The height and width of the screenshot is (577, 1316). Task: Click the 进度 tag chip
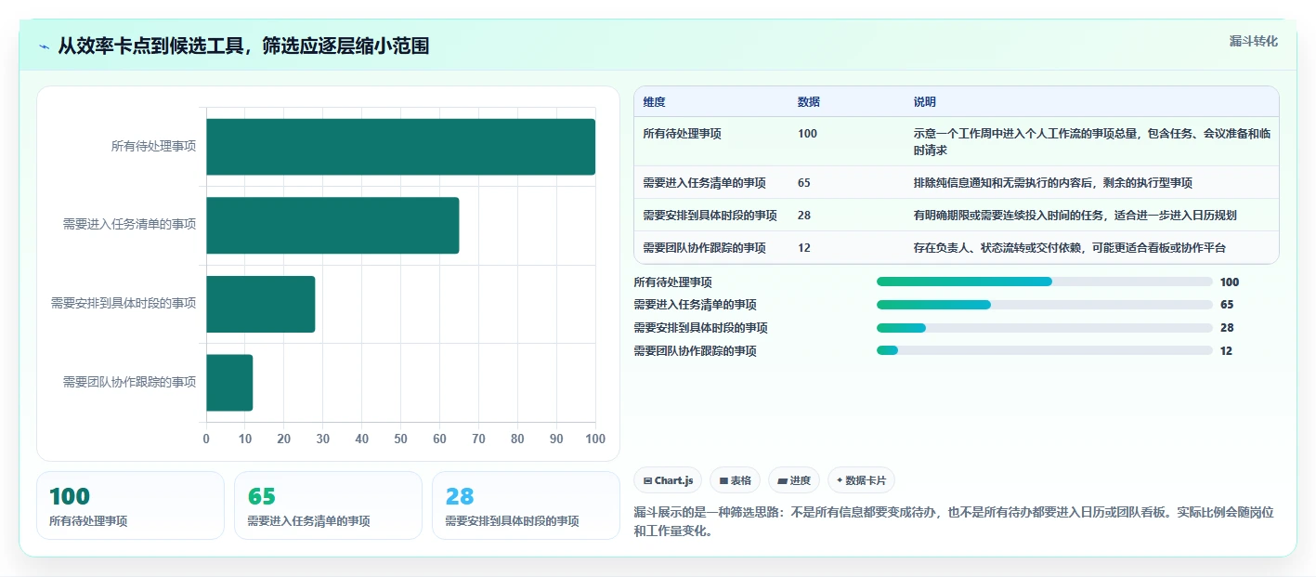(x=794, y=480)
